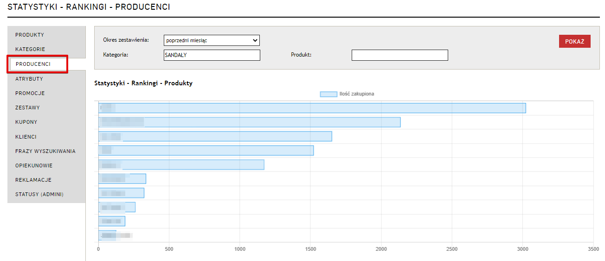The height and width of the screenshot is (261, 605).
Task: Click the longest bar at the chart top
Action: [x=312, y=108]
